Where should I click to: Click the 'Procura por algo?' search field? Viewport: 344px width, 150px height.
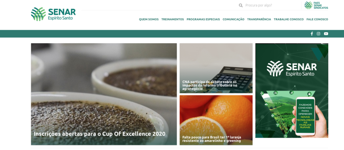pyautogui.click(x=272, y=5)
